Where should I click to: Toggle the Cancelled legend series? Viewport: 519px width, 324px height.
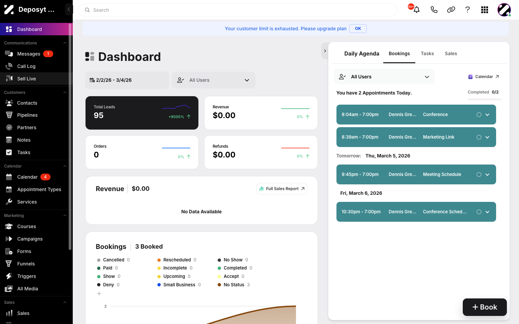click(x=113, y=260)
